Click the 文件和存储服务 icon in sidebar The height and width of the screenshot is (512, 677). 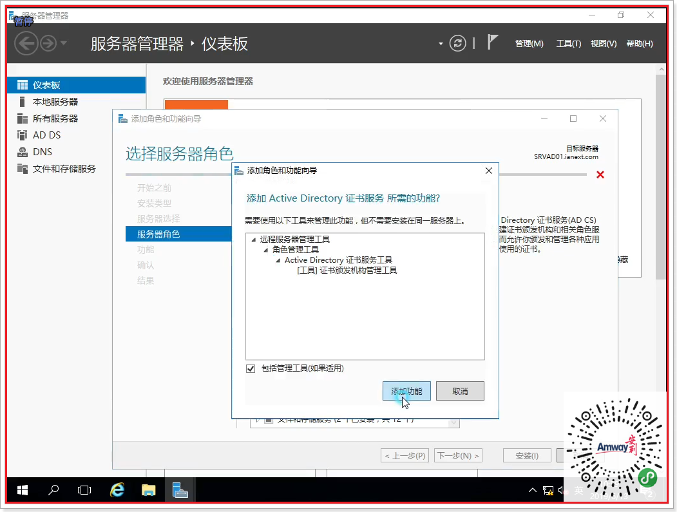[22, 169]
